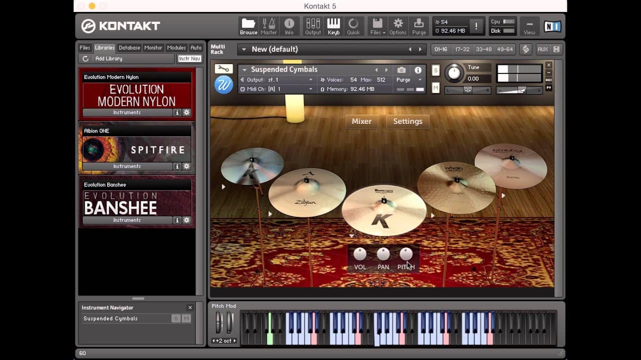
Task: Switch to the Auto tab
Action: [196, 48]
